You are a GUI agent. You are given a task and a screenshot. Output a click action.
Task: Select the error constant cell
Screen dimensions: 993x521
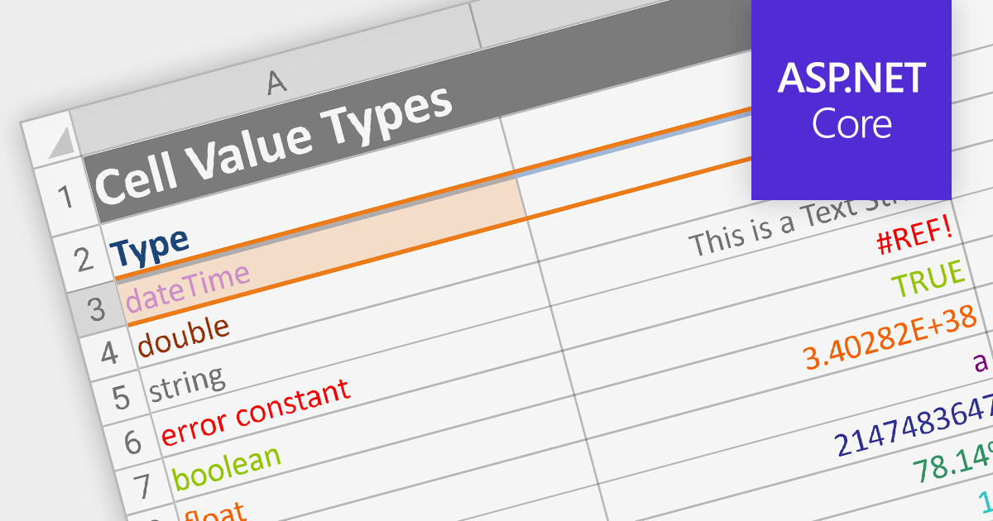pyautogui.click(x=256, y=411)
